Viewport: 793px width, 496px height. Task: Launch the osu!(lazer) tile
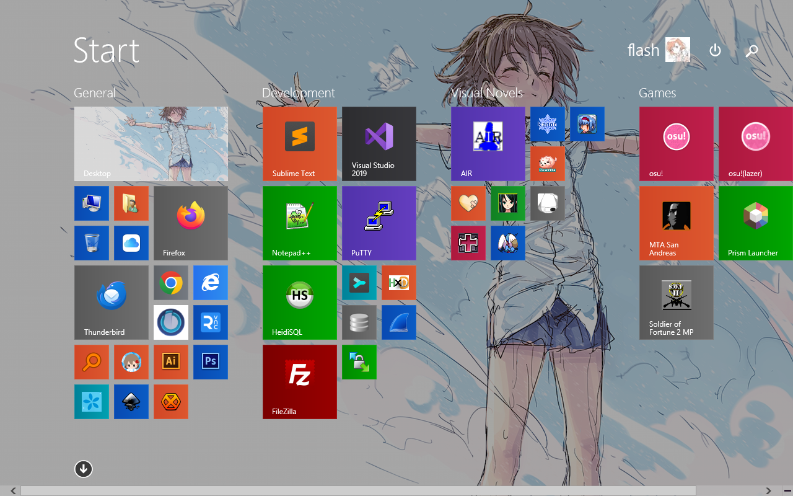click(756, 144)
